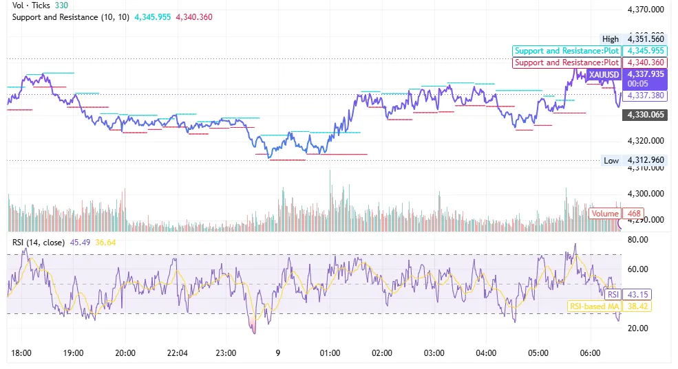Click the 05:00 time axis label
The height and width of the screenshot is (369, 678).
click(538, 353)
